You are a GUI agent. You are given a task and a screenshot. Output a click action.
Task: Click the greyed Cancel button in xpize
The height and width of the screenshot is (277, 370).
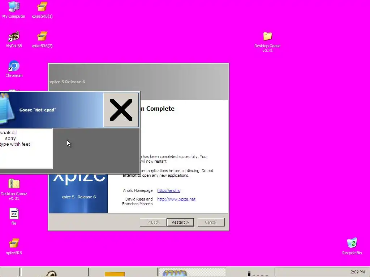(211, 222)
